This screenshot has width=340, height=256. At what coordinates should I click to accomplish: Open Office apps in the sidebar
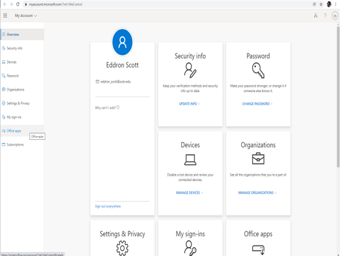(22, 131)
